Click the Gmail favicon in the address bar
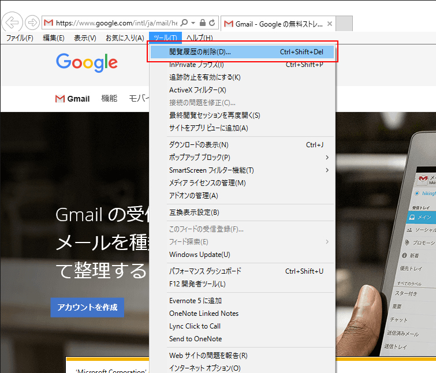436x373 pixels. point(49,23)
